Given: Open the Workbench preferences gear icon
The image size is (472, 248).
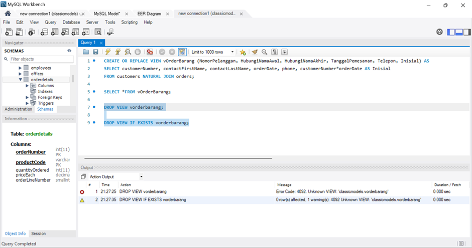Looking at the screenshot, I should (439, 32).
